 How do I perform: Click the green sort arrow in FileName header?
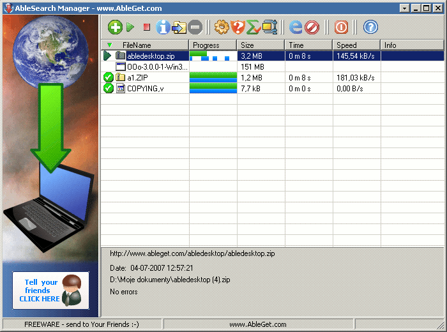[109, 45]
